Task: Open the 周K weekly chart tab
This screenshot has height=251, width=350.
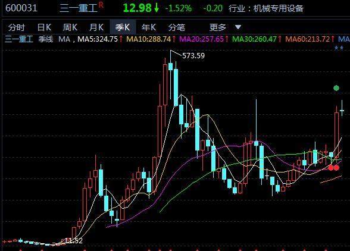Action: 70,28
